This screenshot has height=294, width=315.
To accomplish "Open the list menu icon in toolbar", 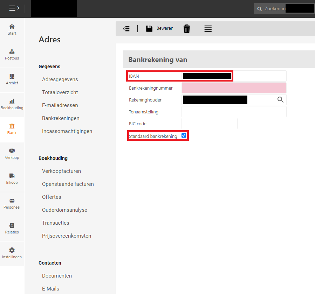I will 208,29.
